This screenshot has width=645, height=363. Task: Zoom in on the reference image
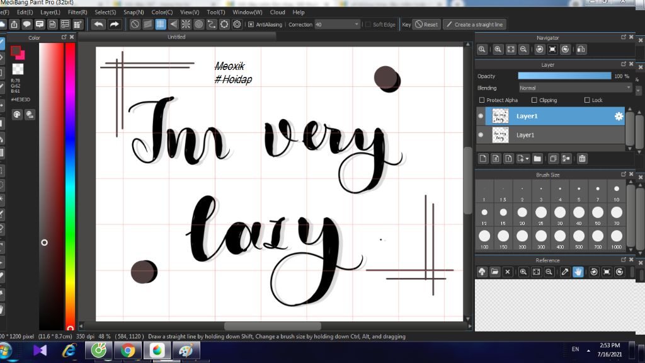point(523,272)
